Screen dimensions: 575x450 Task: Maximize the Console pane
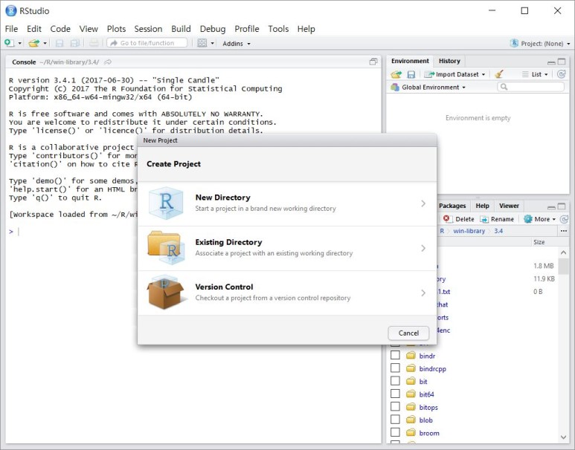point(373,62)
